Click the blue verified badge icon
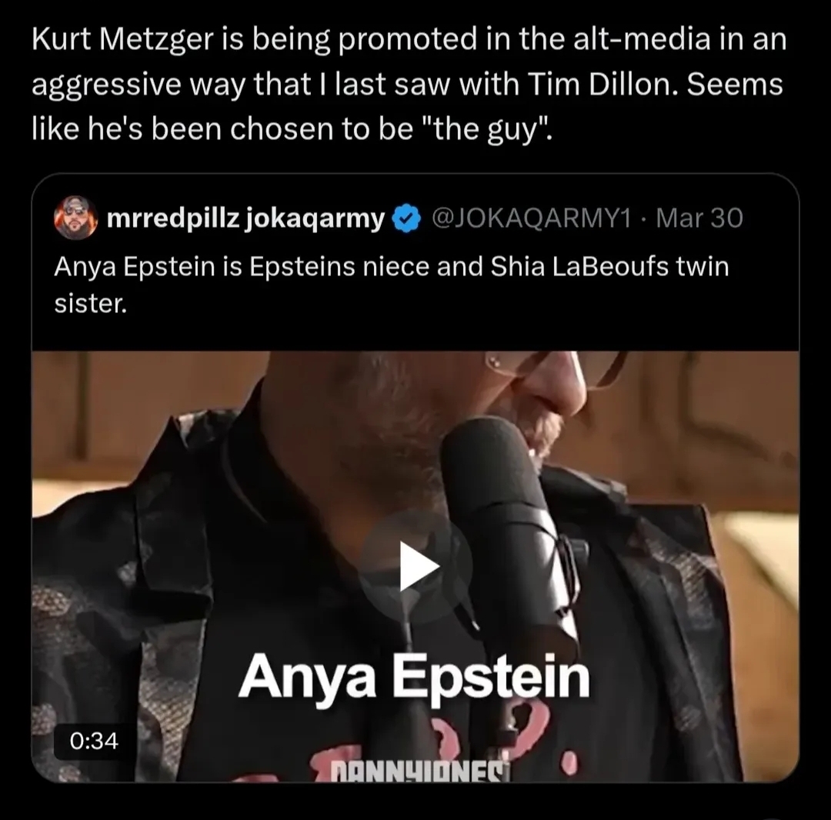 [407, 218]
